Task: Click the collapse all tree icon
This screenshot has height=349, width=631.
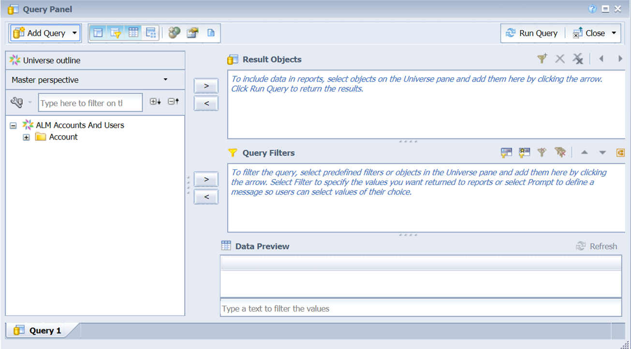Action: click(x=173, y=102)
